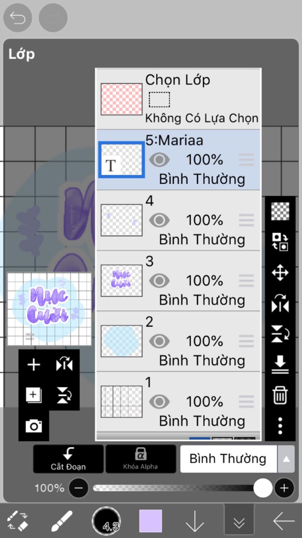This screenshot has width=302, height=538.
Task: Select the Chọn Lớp selection layer
Action: (178, 99)
